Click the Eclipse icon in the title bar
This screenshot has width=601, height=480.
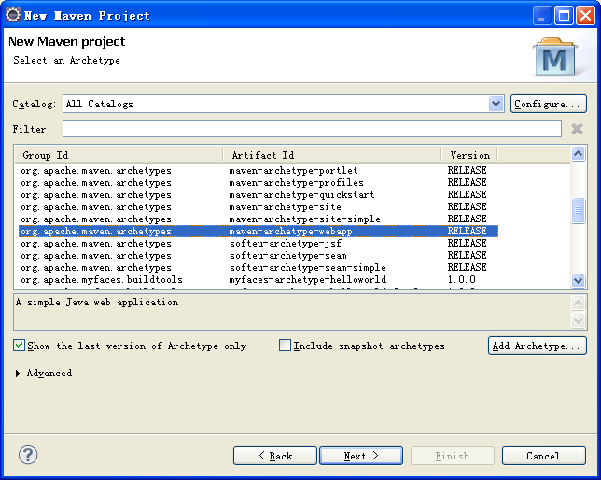tap(13, 15)
